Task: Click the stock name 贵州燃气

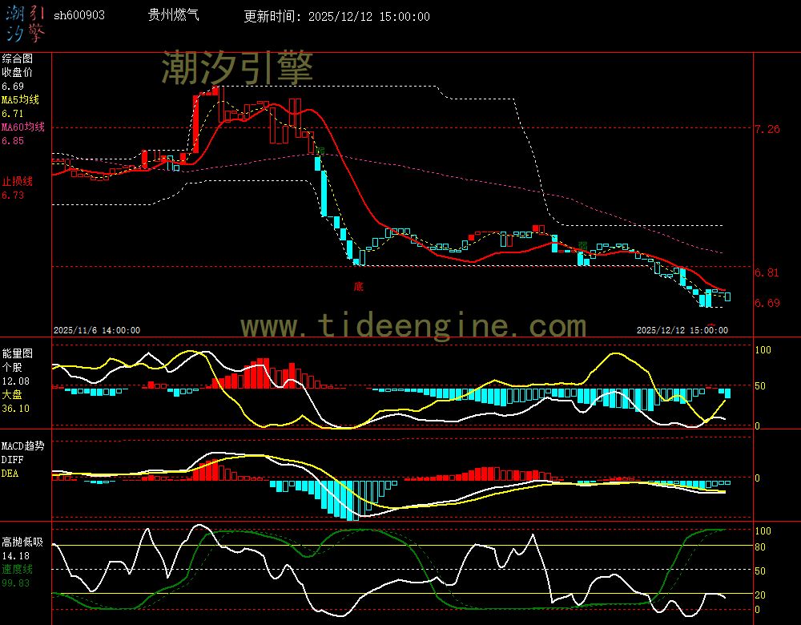Action: tap(171, 16)
